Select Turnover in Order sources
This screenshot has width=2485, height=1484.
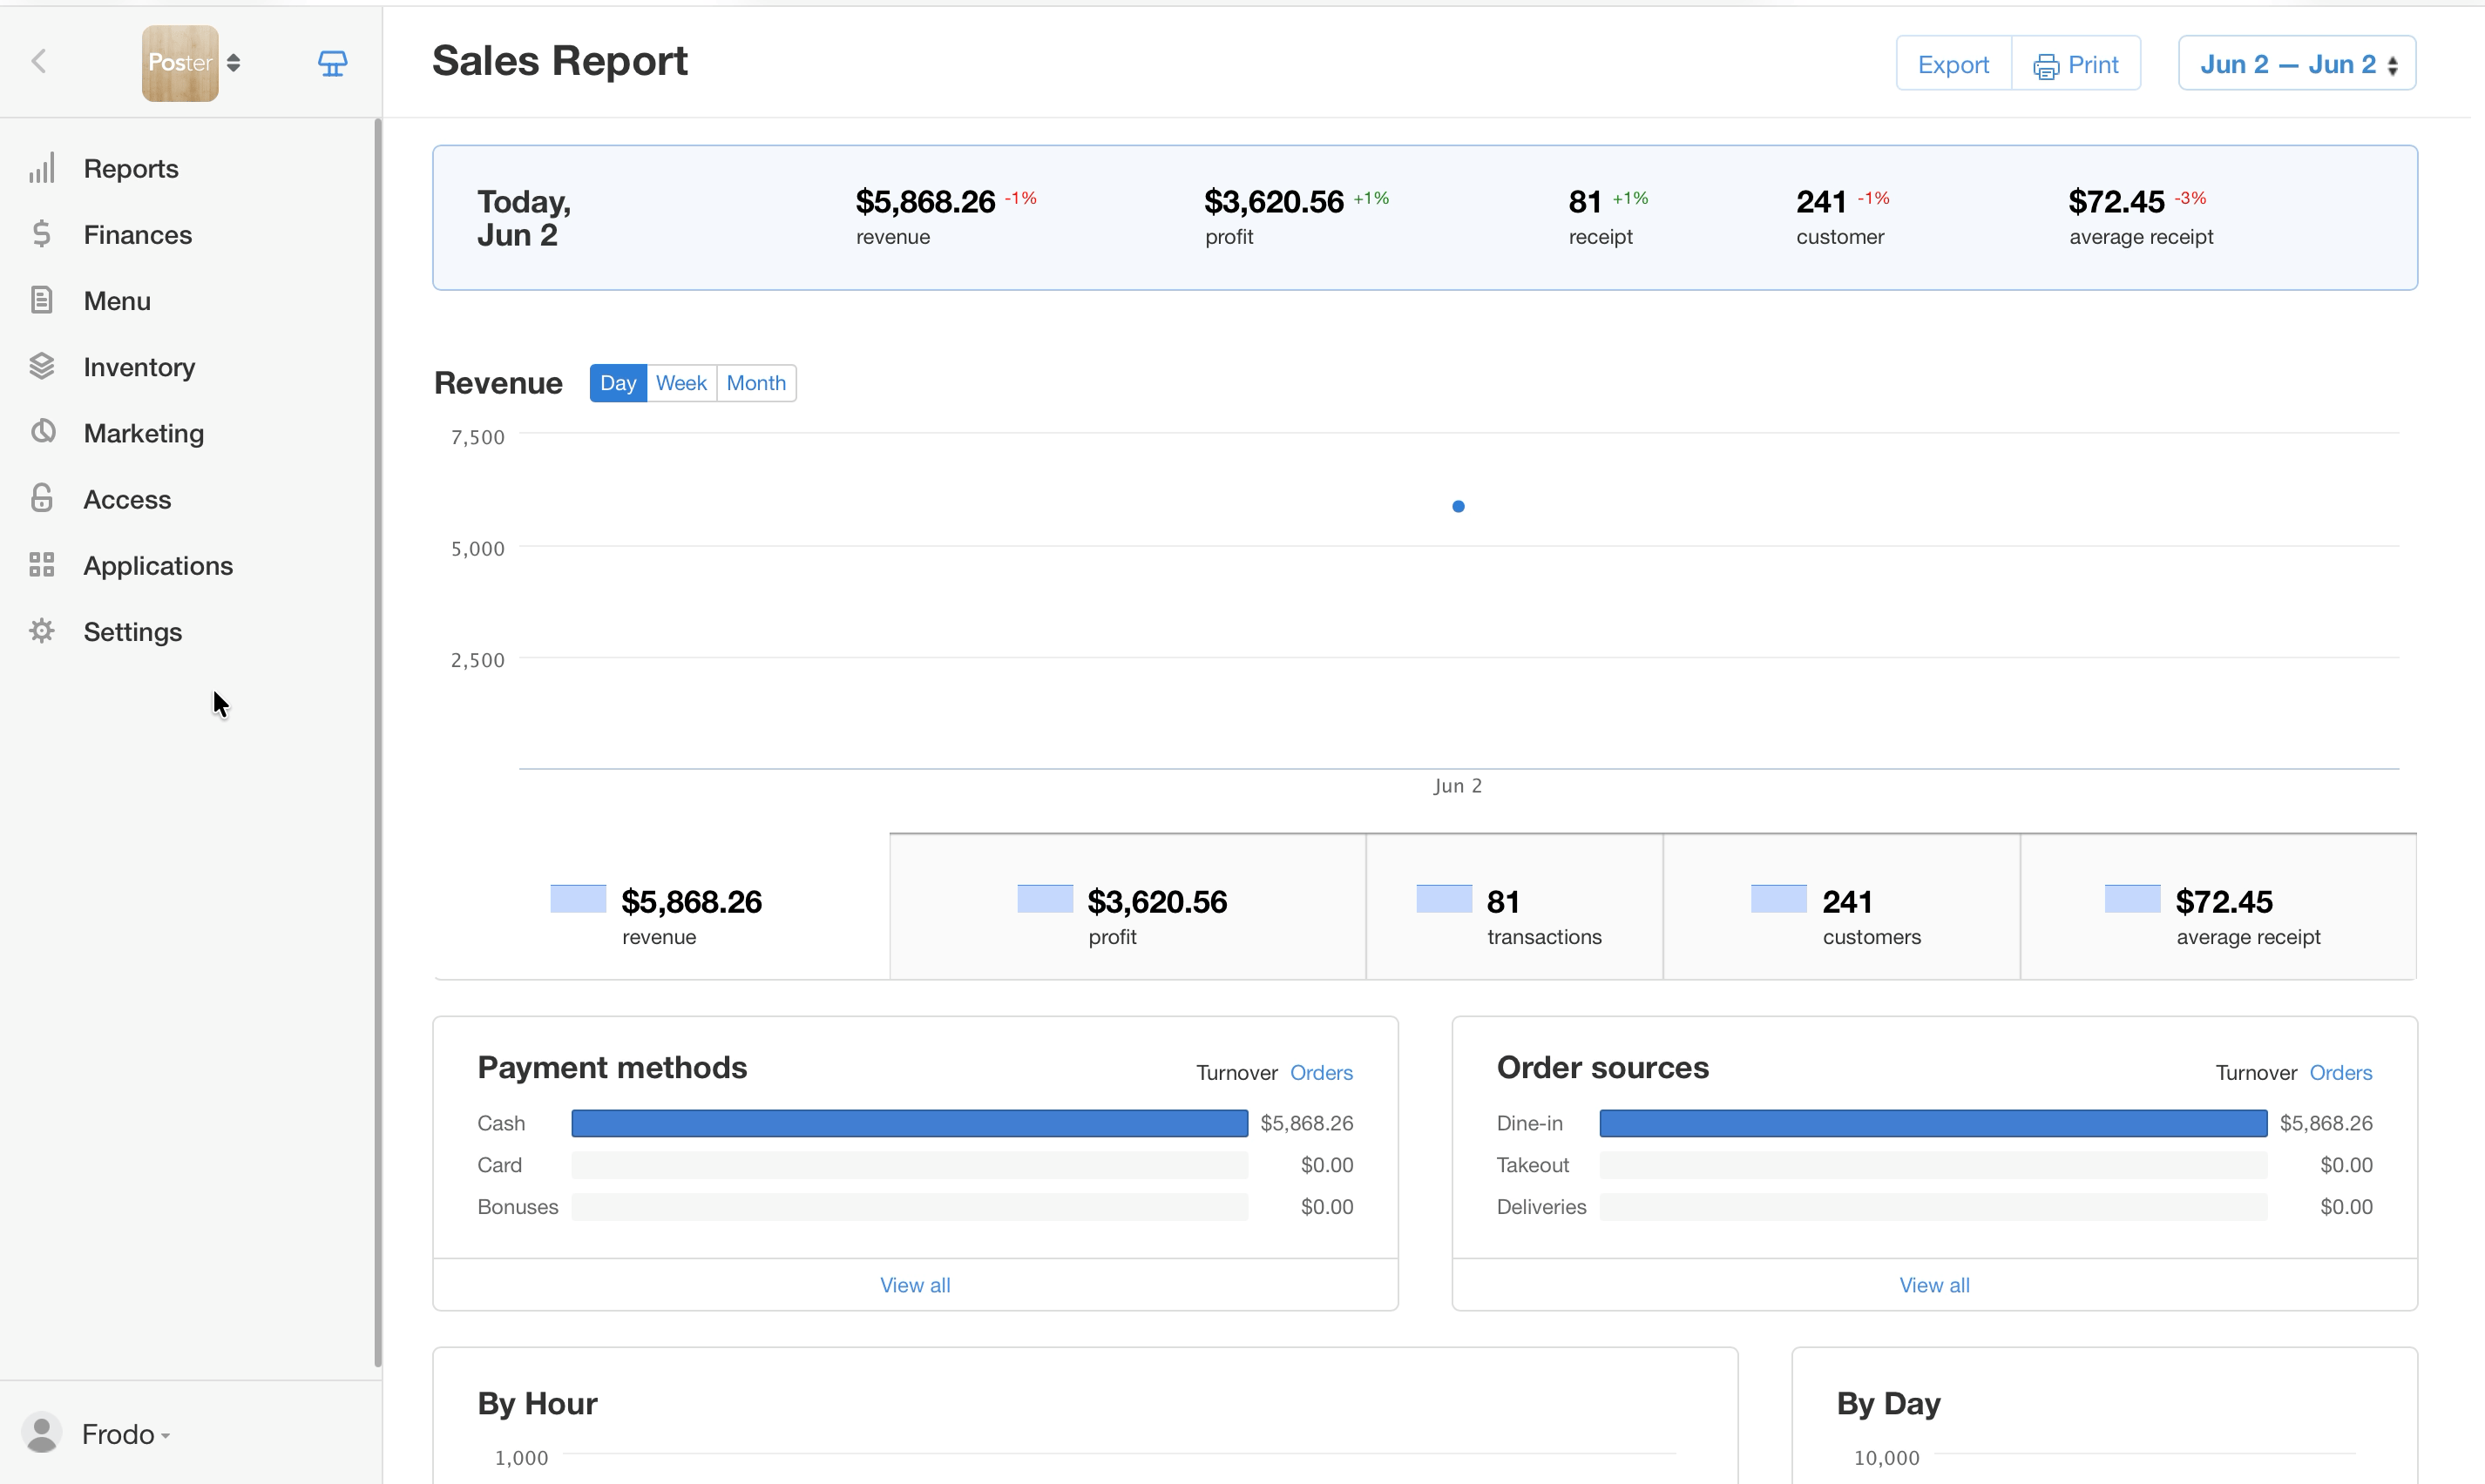pos(2256,1073)
